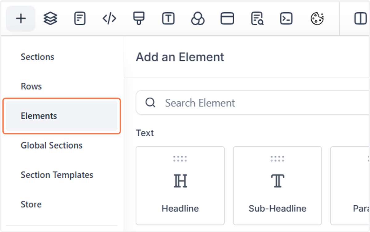Viewport: 370px width, 232px height.
Task: Open Section Templates in sidebar
Action: (x=57, y=175)
